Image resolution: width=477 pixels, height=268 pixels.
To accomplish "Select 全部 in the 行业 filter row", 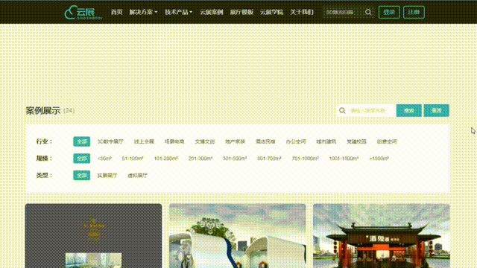I will click(x=81, y=141).
